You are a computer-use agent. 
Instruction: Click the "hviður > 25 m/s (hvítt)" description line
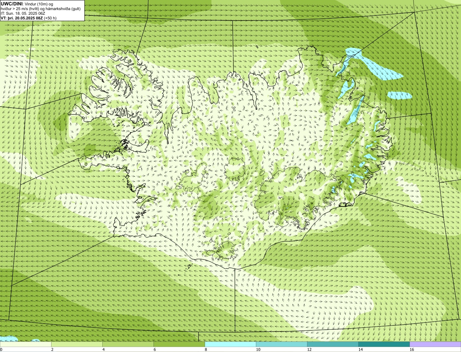click(41, 9)
